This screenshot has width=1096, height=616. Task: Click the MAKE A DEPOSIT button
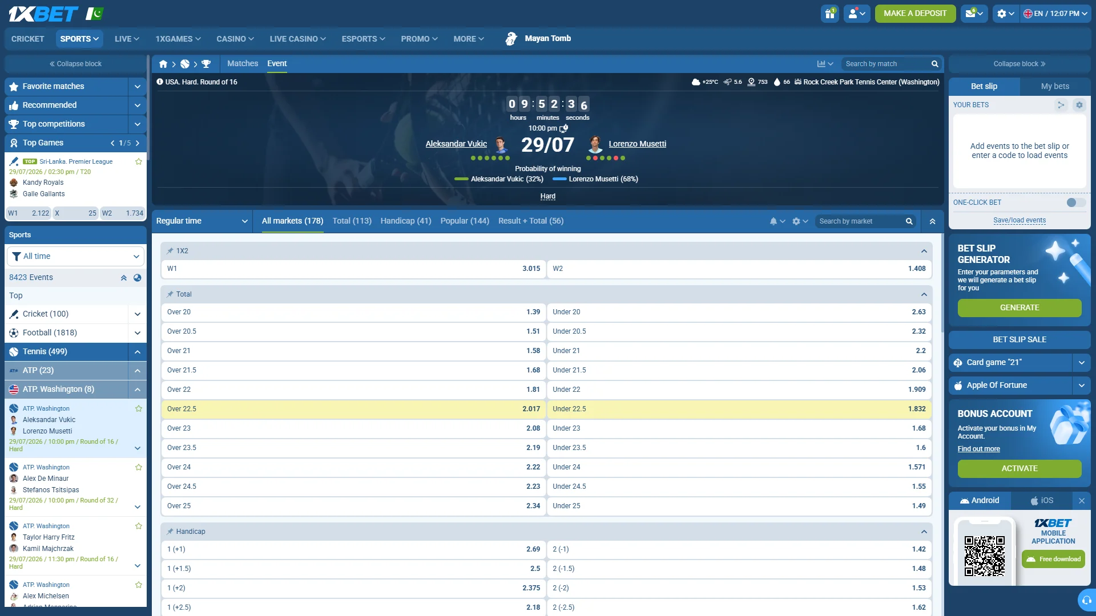pos(915,14)
